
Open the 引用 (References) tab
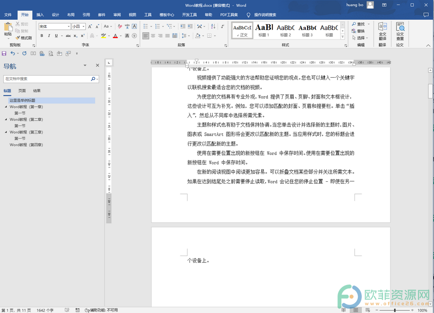(x=86, y=14)
